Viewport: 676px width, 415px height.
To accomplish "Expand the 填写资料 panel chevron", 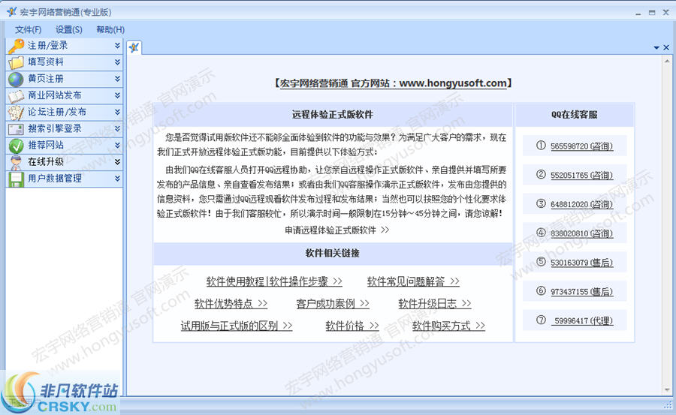I will [x=117, y=62].
